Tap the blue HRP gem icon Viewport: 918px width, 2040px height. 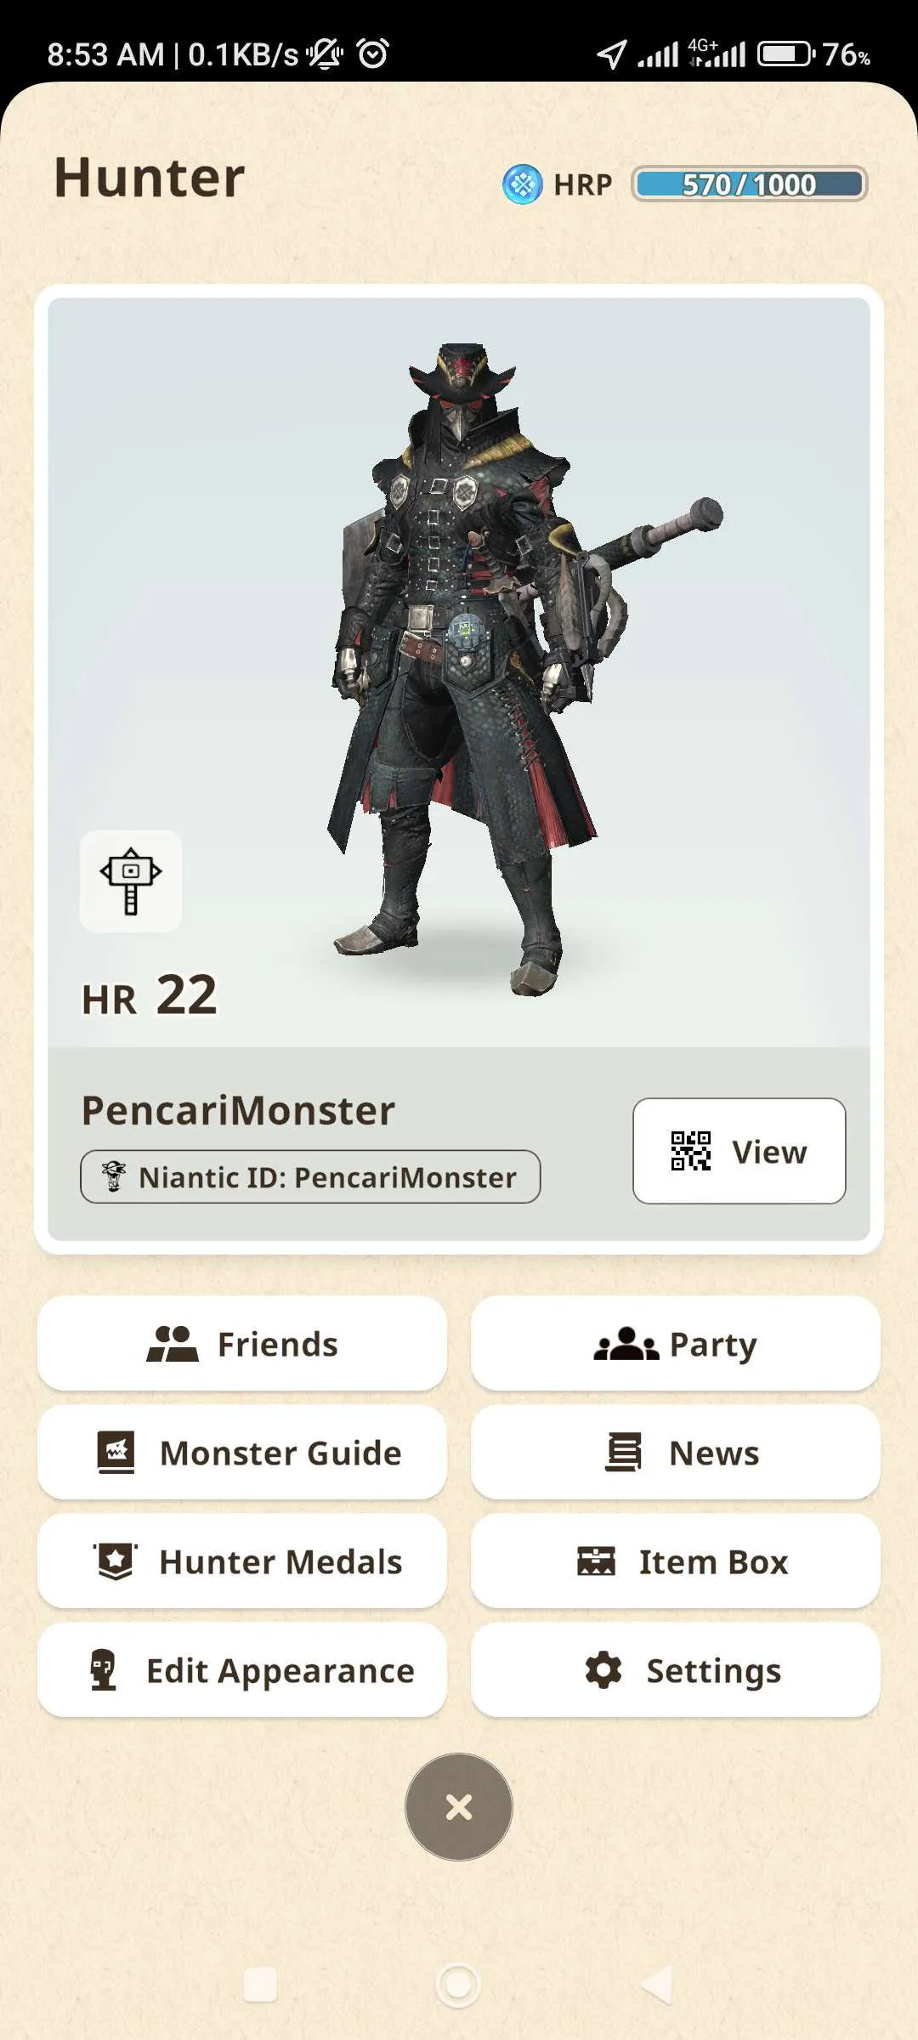coord(522,184)
